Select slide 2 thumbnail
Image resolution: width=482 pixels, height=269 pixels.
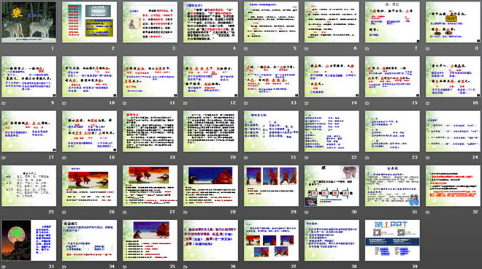(89, 22)
